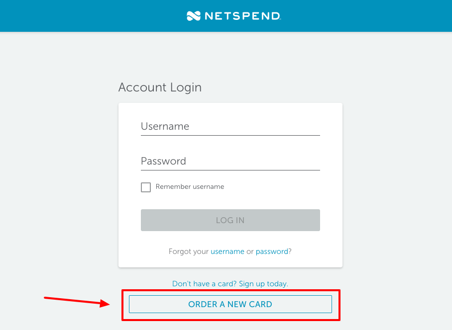Open the forgot username recovery link
The width and height of the screenshot is (452, 330).
pyautogui.click(x=227, y=251)
